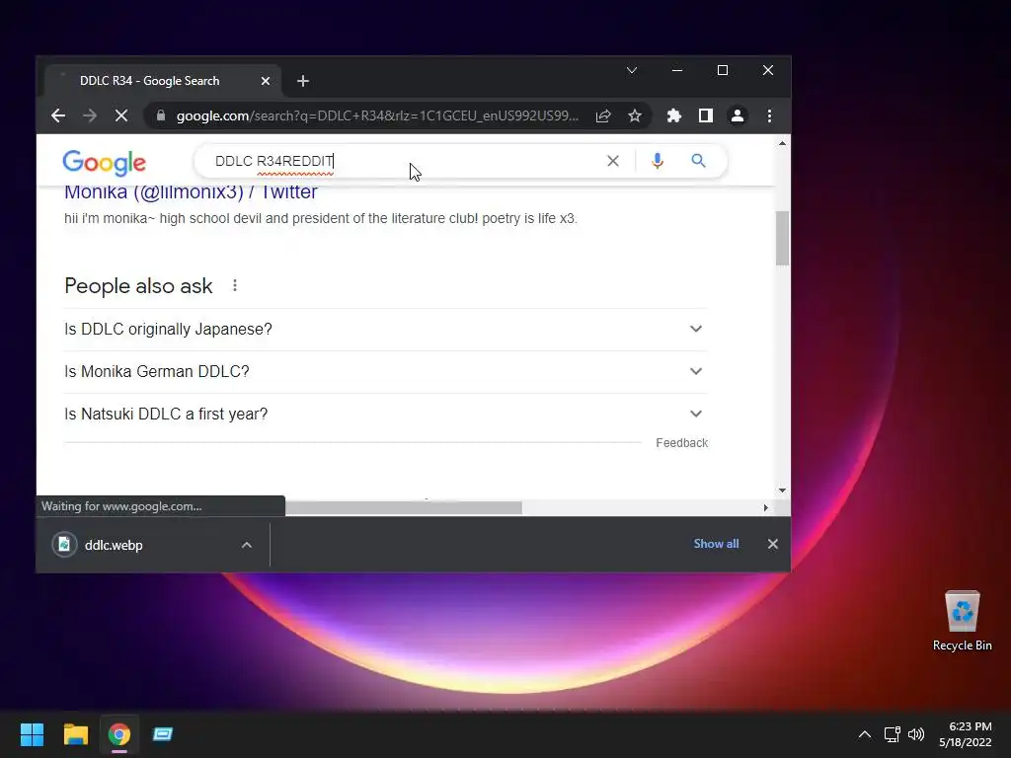Screen dimensions: 1011x758
Task: Open the volume control icon
Action: [915, 734]
